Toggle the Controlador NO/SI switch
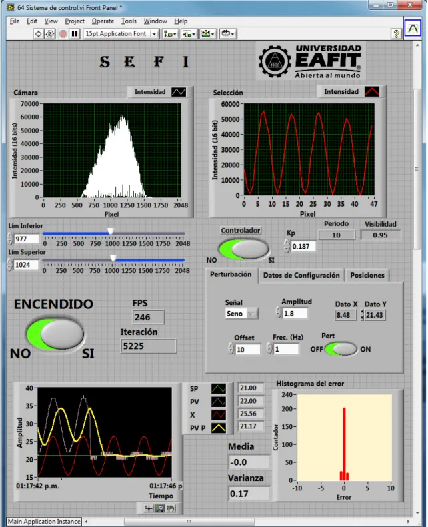Screen dimensions: 428x527 tap(244, 249)
